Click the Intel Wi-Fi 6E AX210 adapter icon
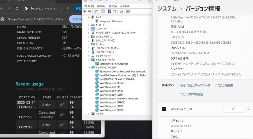Screen dimensions: 253x139 [x=97, y=79]
